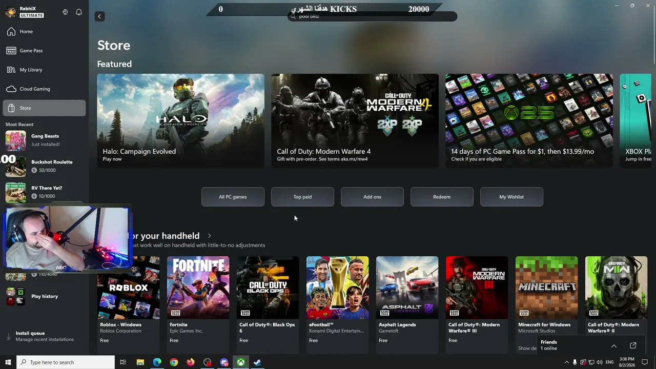Viewport: 656px width, 369px height.
Task: Open Google Chrome from the taskbar
Action: pyautogui.click(x=174, y=362)
